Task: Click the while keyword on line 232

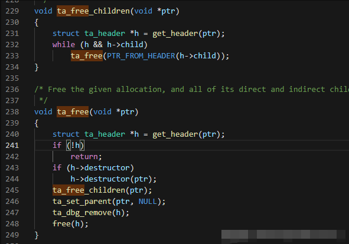Action: tap(64, 45)
